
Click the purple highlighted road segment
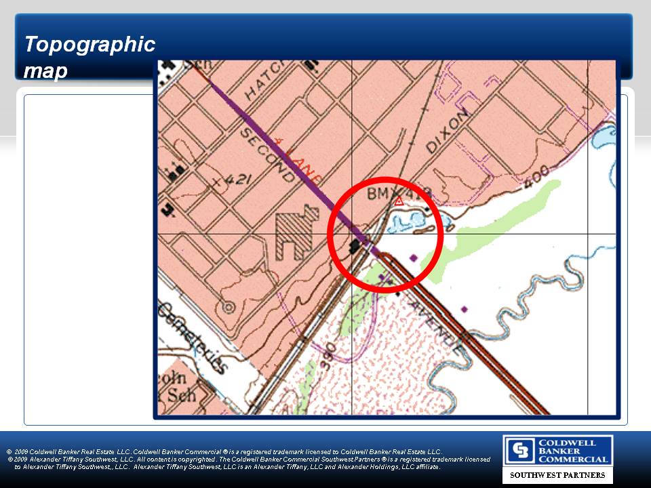coord(285,156)
